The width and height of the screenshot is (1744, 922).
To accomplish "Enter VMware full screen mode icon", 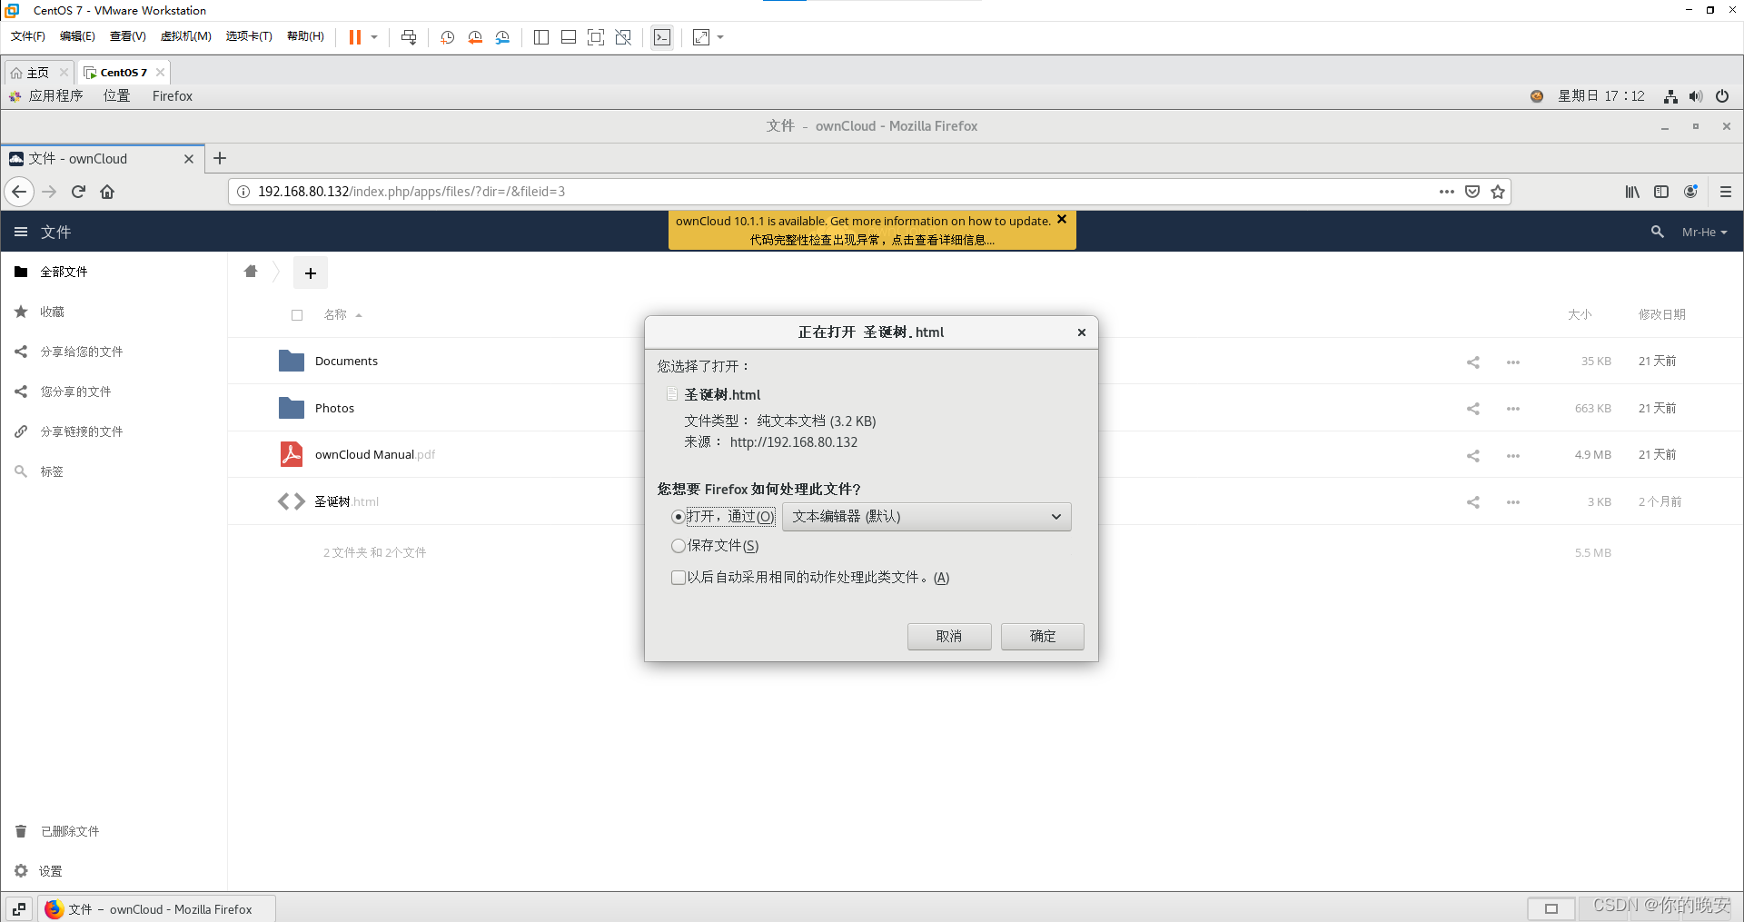I will [x=596, y=37].
